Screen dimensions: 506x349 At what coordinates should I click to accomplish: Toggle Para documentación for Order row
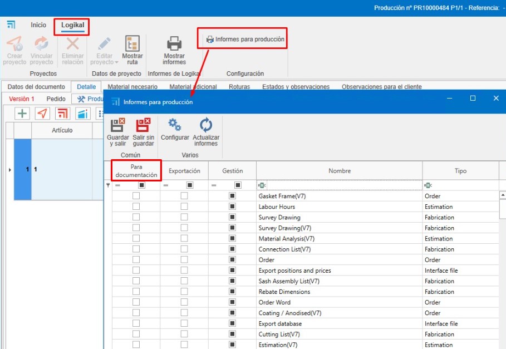point(136,259)
